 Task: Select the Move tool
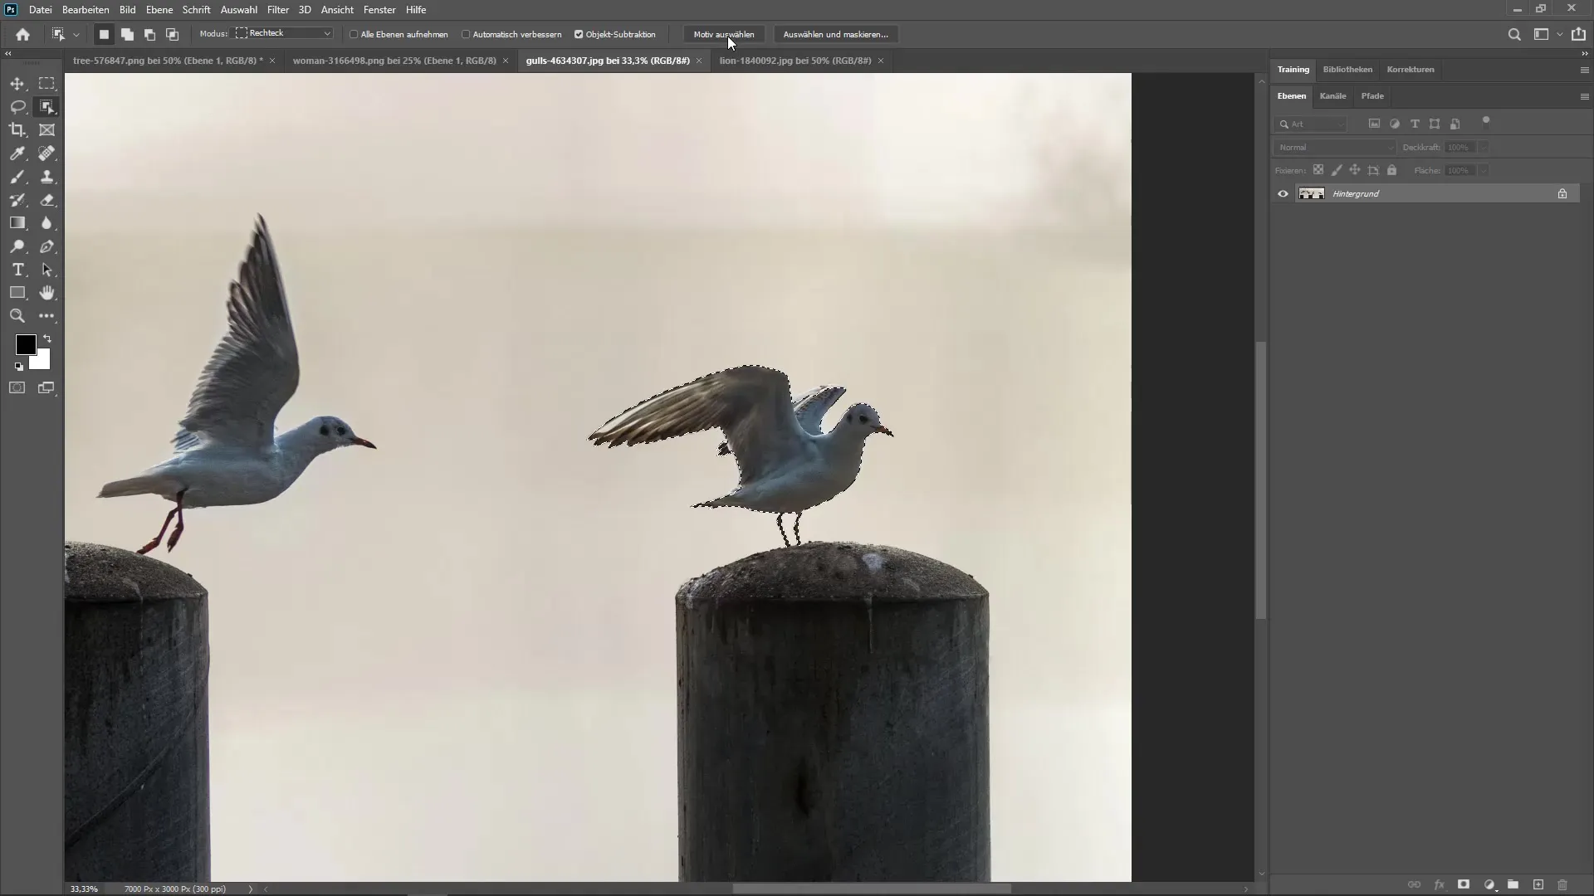click(x=17, y=84)
